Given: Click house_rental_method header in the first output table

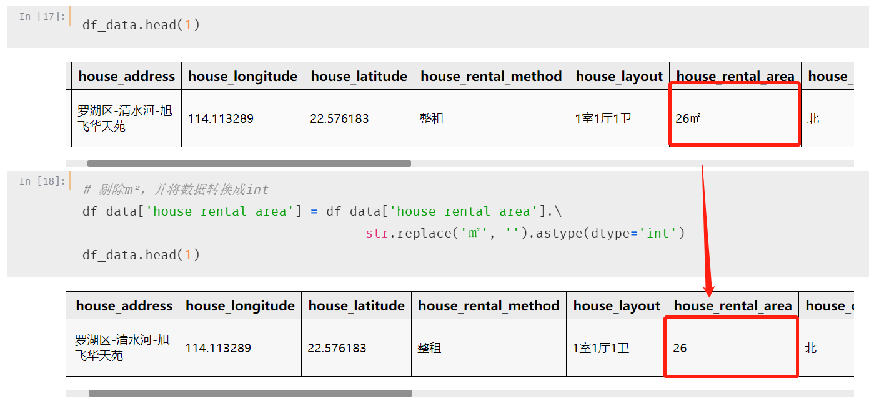Looking at the screenshot, I should pyautogui.click(x=491, y=77).
